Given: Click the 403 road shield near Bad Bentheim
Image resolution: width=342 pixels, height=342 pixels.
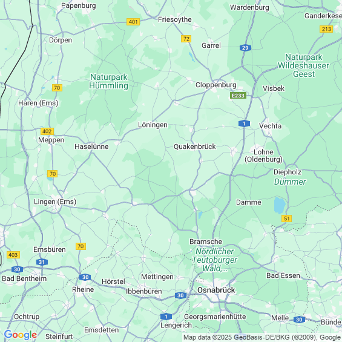Looking at the screenshot, I should (x=13, y=255).
